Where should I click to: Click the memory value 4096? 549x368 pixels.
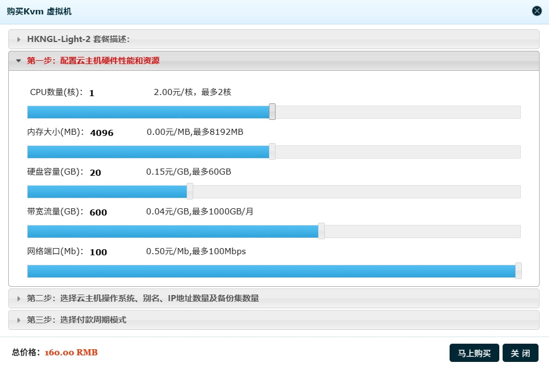pos(102,133)
